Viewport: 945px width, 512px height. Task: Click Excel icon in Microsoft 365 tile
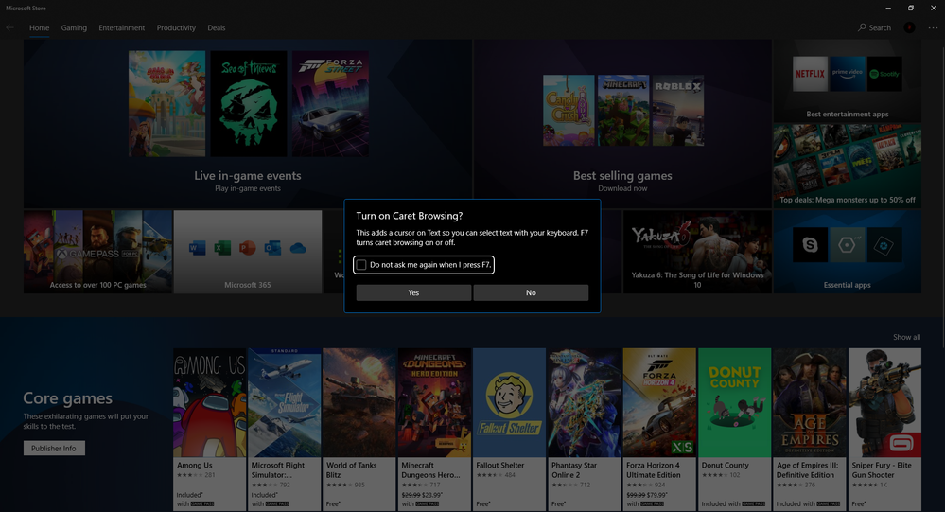coord(222,248)
